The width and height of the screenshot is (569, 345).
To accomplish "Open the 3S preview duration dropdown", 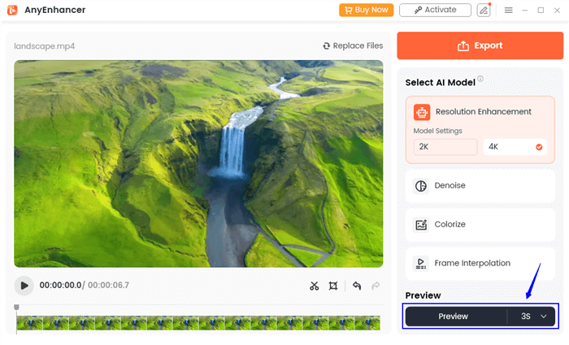I will [532, 317].
